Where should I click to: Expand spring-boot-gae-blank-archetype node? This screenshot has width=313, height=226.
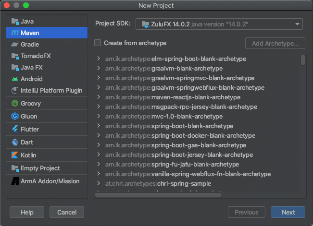99,145
